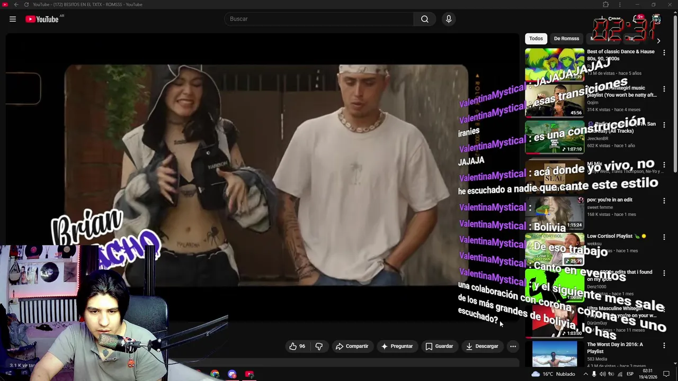
Task: Open the notifications bell showing 9+
Action: coord(638,19)
